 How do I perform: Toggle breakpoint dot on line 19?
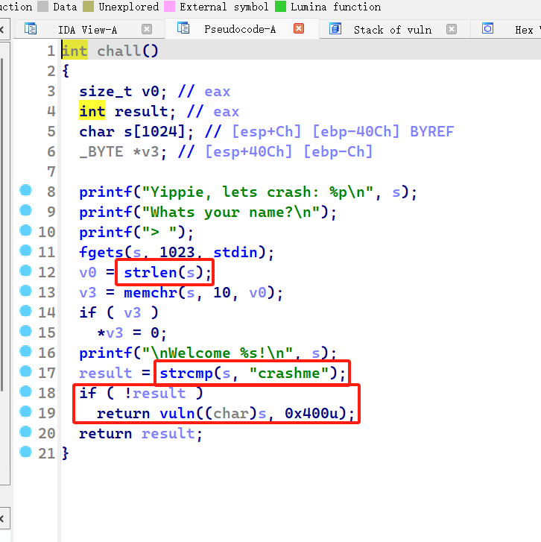tap(25, 412)
